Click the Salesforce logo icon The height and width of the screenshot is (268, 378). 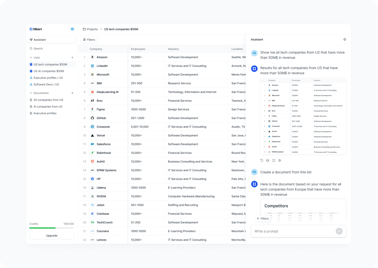pos(92,144)
